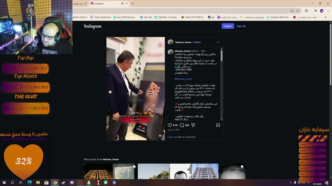The image size is (332, 186).
Task: Open Task View in the taskbar
Action: pyautogui.click(x=21, y=183)
